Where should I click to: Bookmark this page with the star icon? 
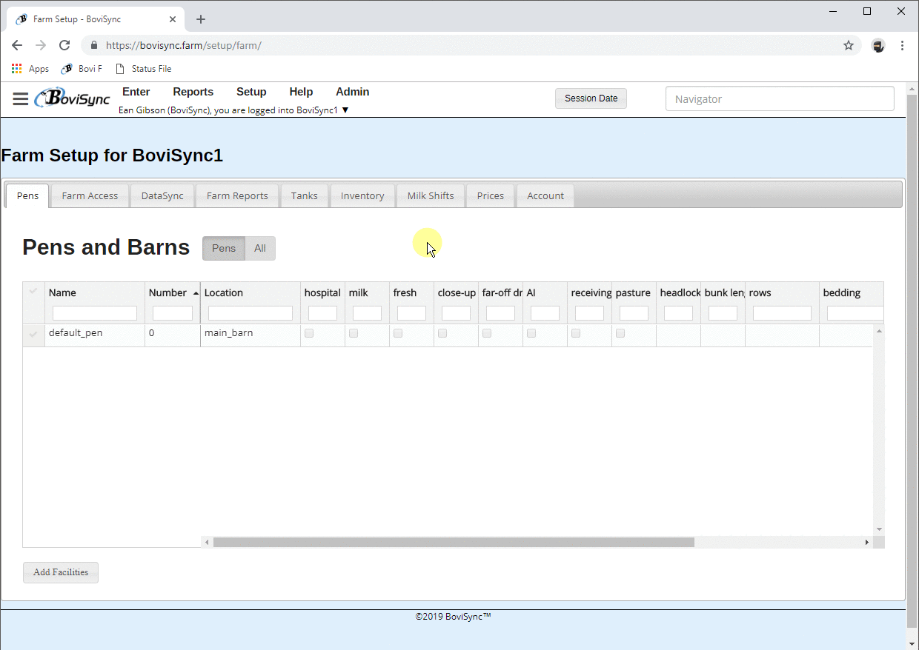coord(849,45)
